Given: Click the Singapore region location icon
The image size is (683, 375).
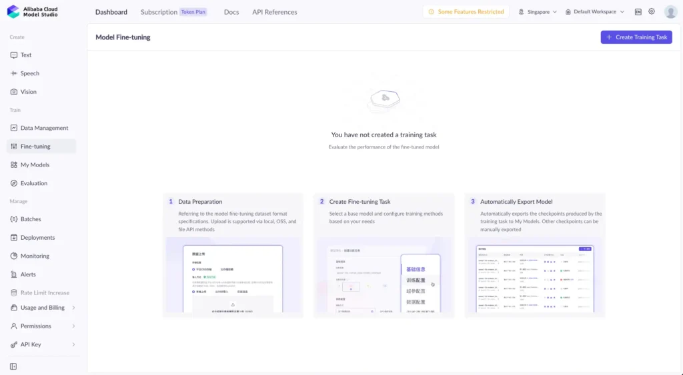Looking at the screenshot, I should [x=521, y=12].
